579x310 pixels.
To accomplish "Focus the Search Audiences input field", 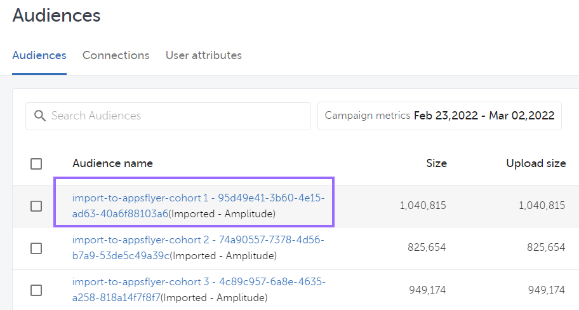I will point(178,116).
